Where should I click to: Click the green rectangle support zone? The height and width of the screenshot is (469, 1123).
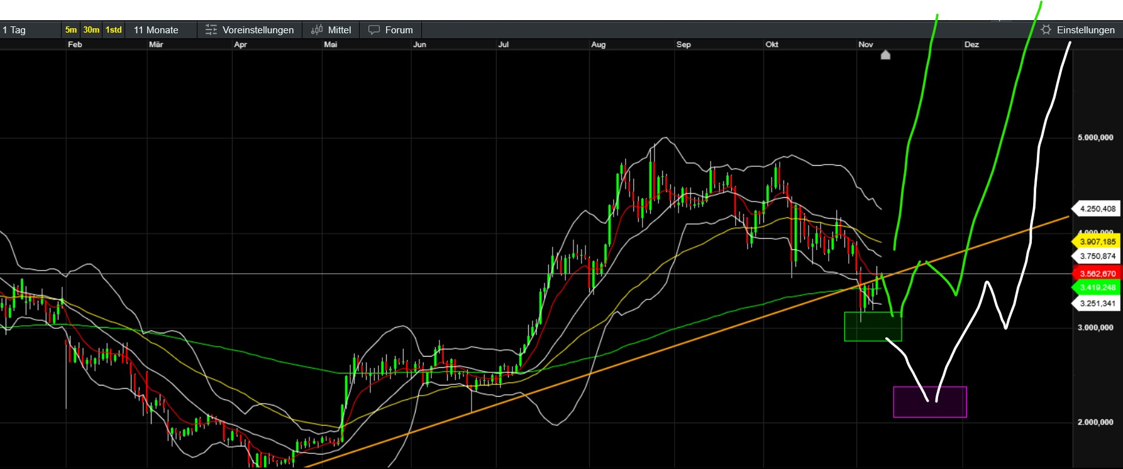click(x=872, y=326)
